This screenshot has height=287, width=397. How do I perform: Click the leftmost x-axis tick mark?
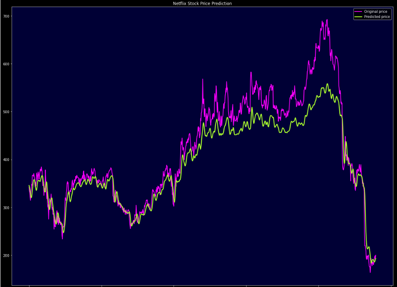pos(29,285)
